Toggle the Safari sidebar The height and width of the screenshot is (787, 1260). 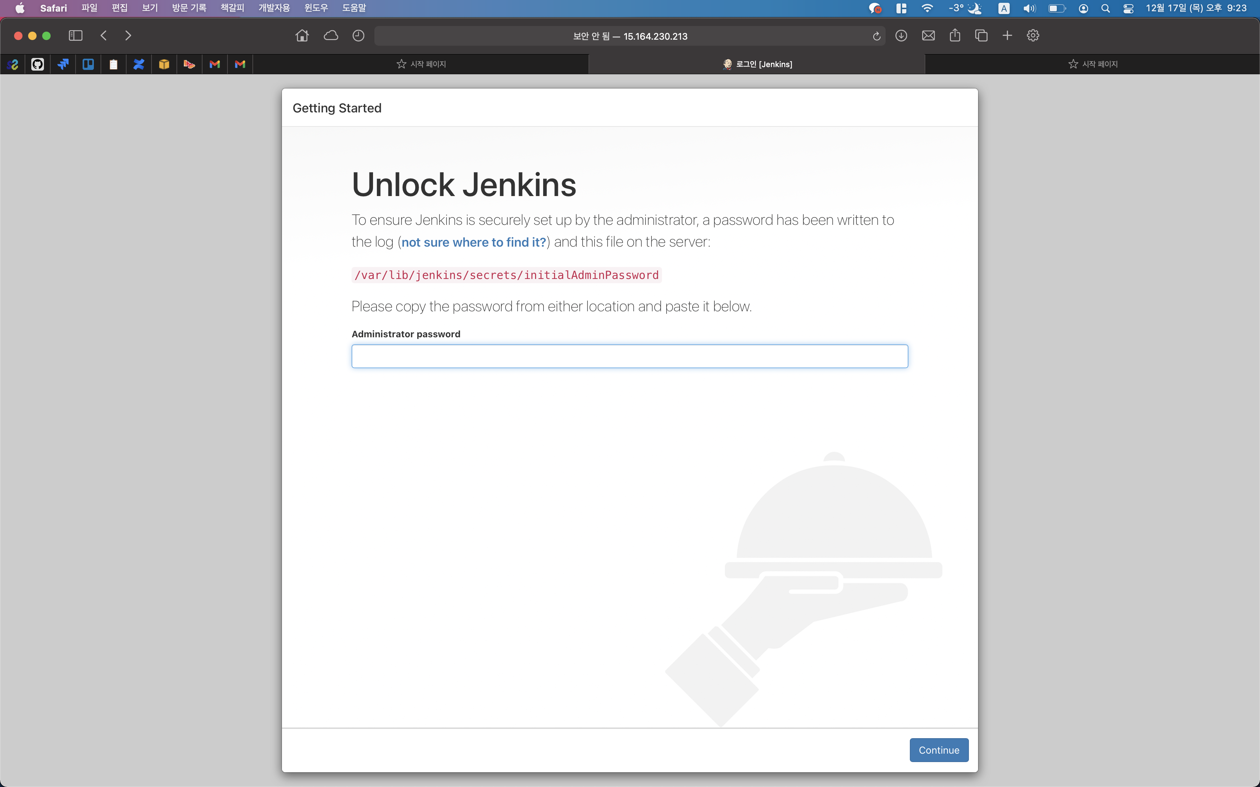click(x=76, y=36)
